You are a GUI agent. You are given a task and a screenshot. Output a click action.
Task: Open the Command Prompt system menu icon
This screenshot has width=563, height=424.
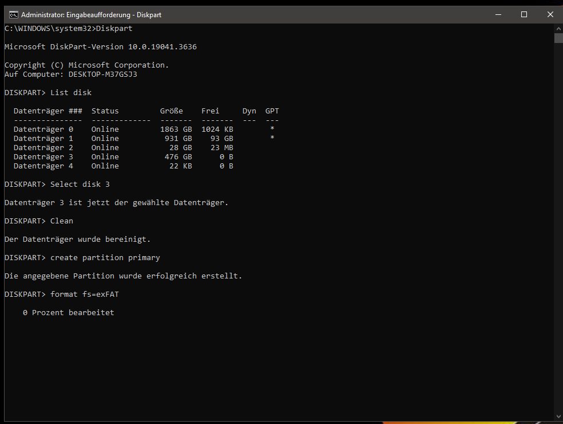click(x=14, y=15)
